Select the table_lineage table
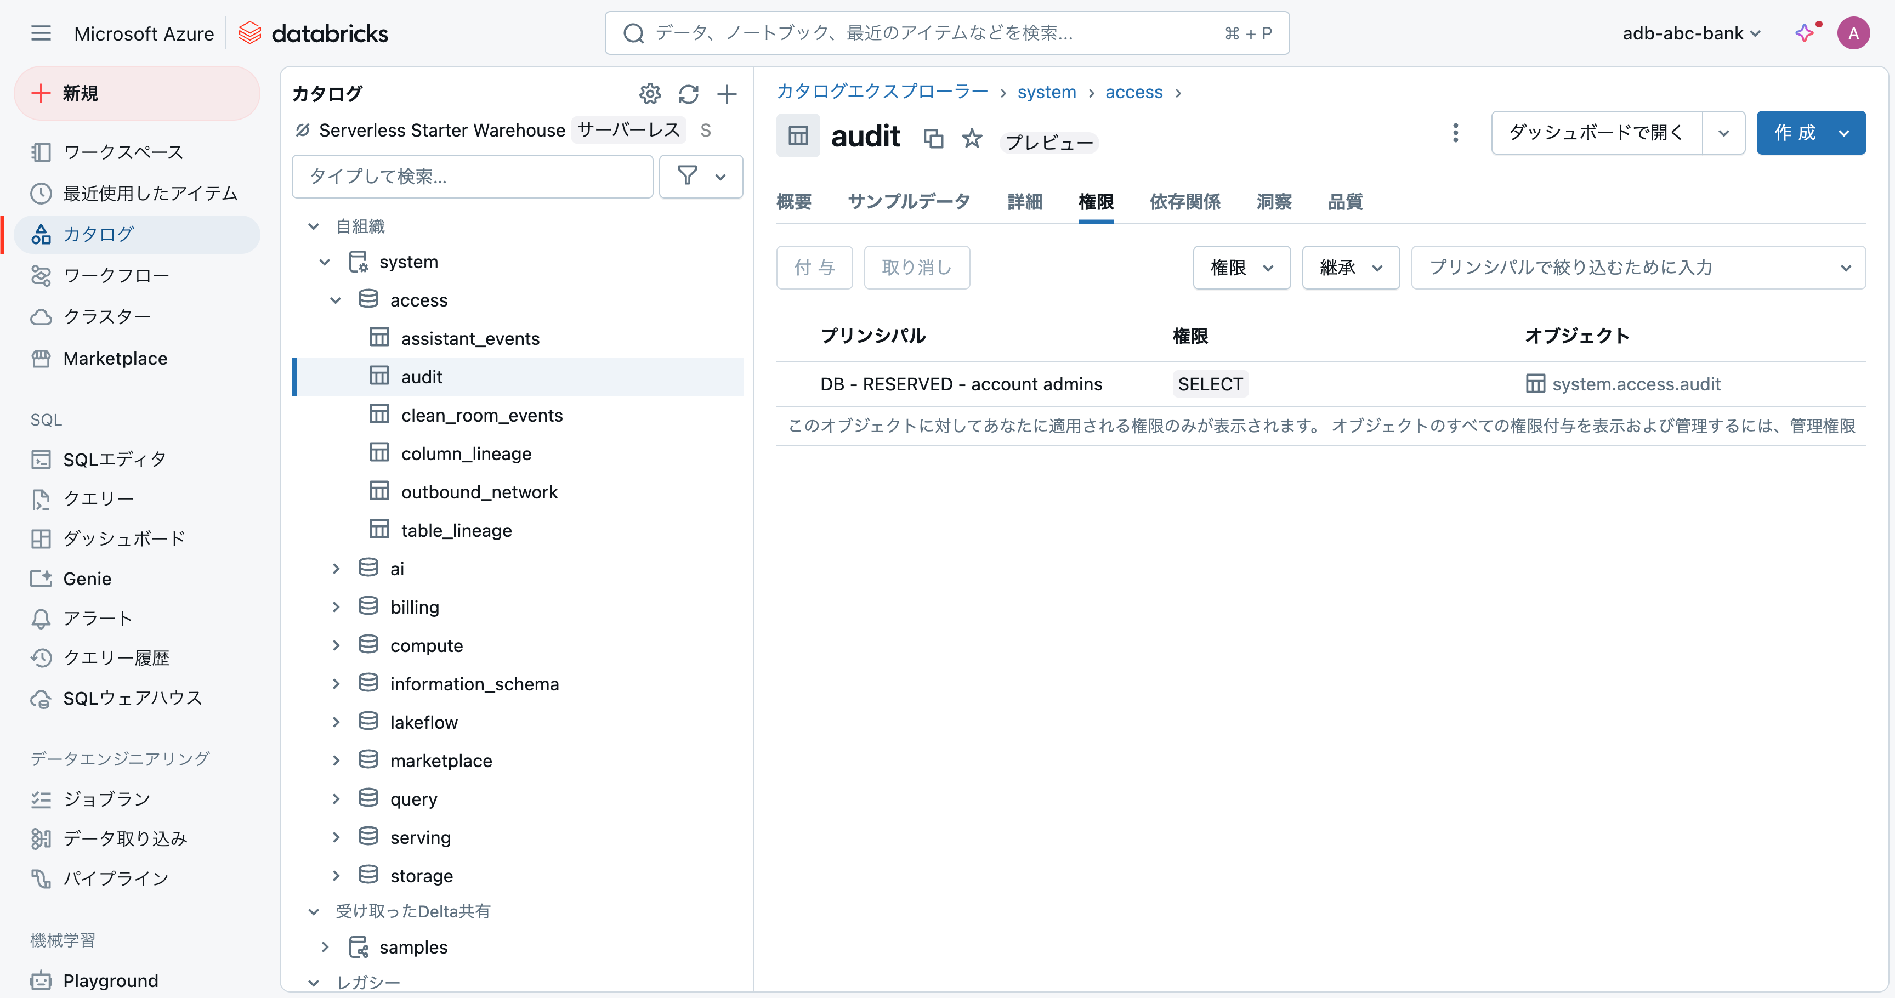Screen dimensions: 1895x998 [456, 530]
